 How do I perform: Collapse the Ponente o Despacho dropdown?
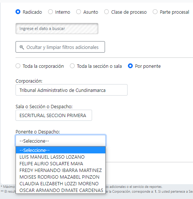click(61, 141)
